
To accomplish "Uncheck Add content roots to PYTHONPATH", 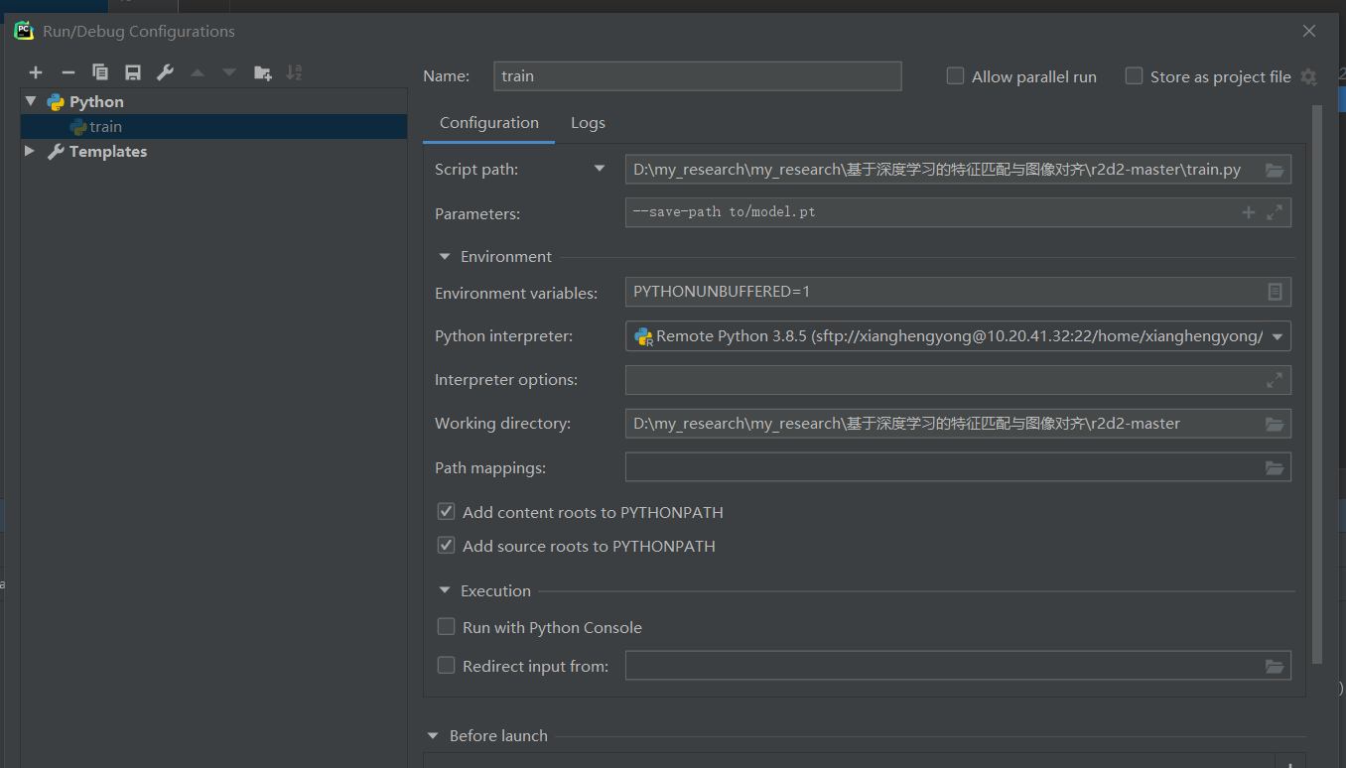I will (446, 512).
